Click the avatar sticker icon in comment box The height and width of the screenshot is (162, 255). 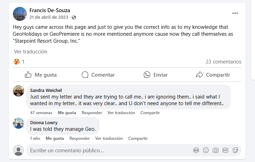pos(196,151)
